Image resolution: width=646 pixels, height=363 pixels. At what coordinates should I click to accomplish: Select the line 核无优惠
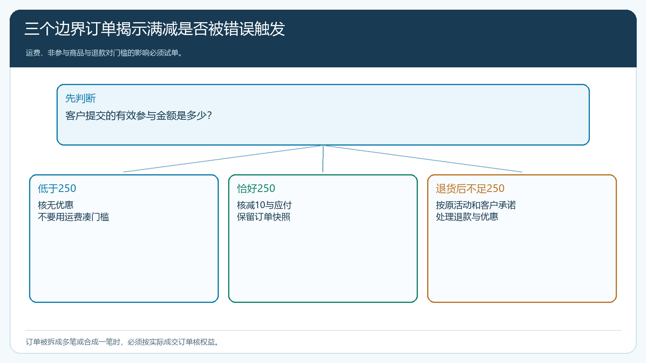pyautogui.click(x=56, y=205)
